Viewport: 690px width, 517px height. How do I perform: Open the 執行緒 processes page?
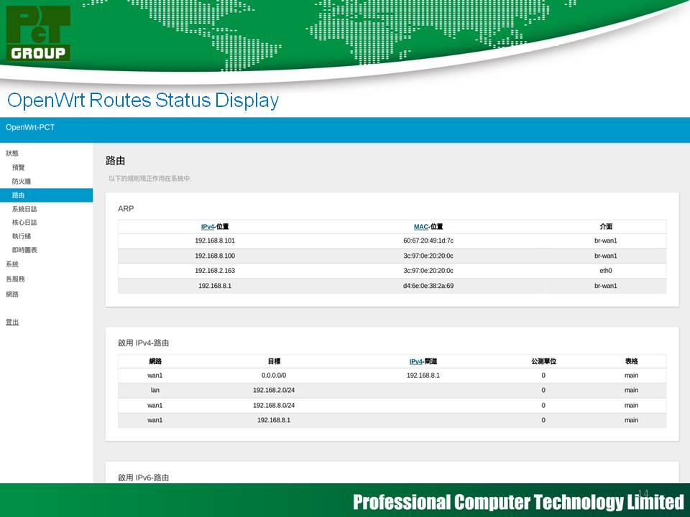(22, 236)
